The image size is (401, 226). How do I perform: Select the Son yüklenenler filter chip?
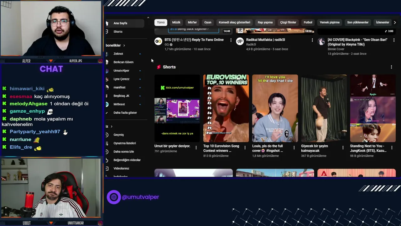358,22
